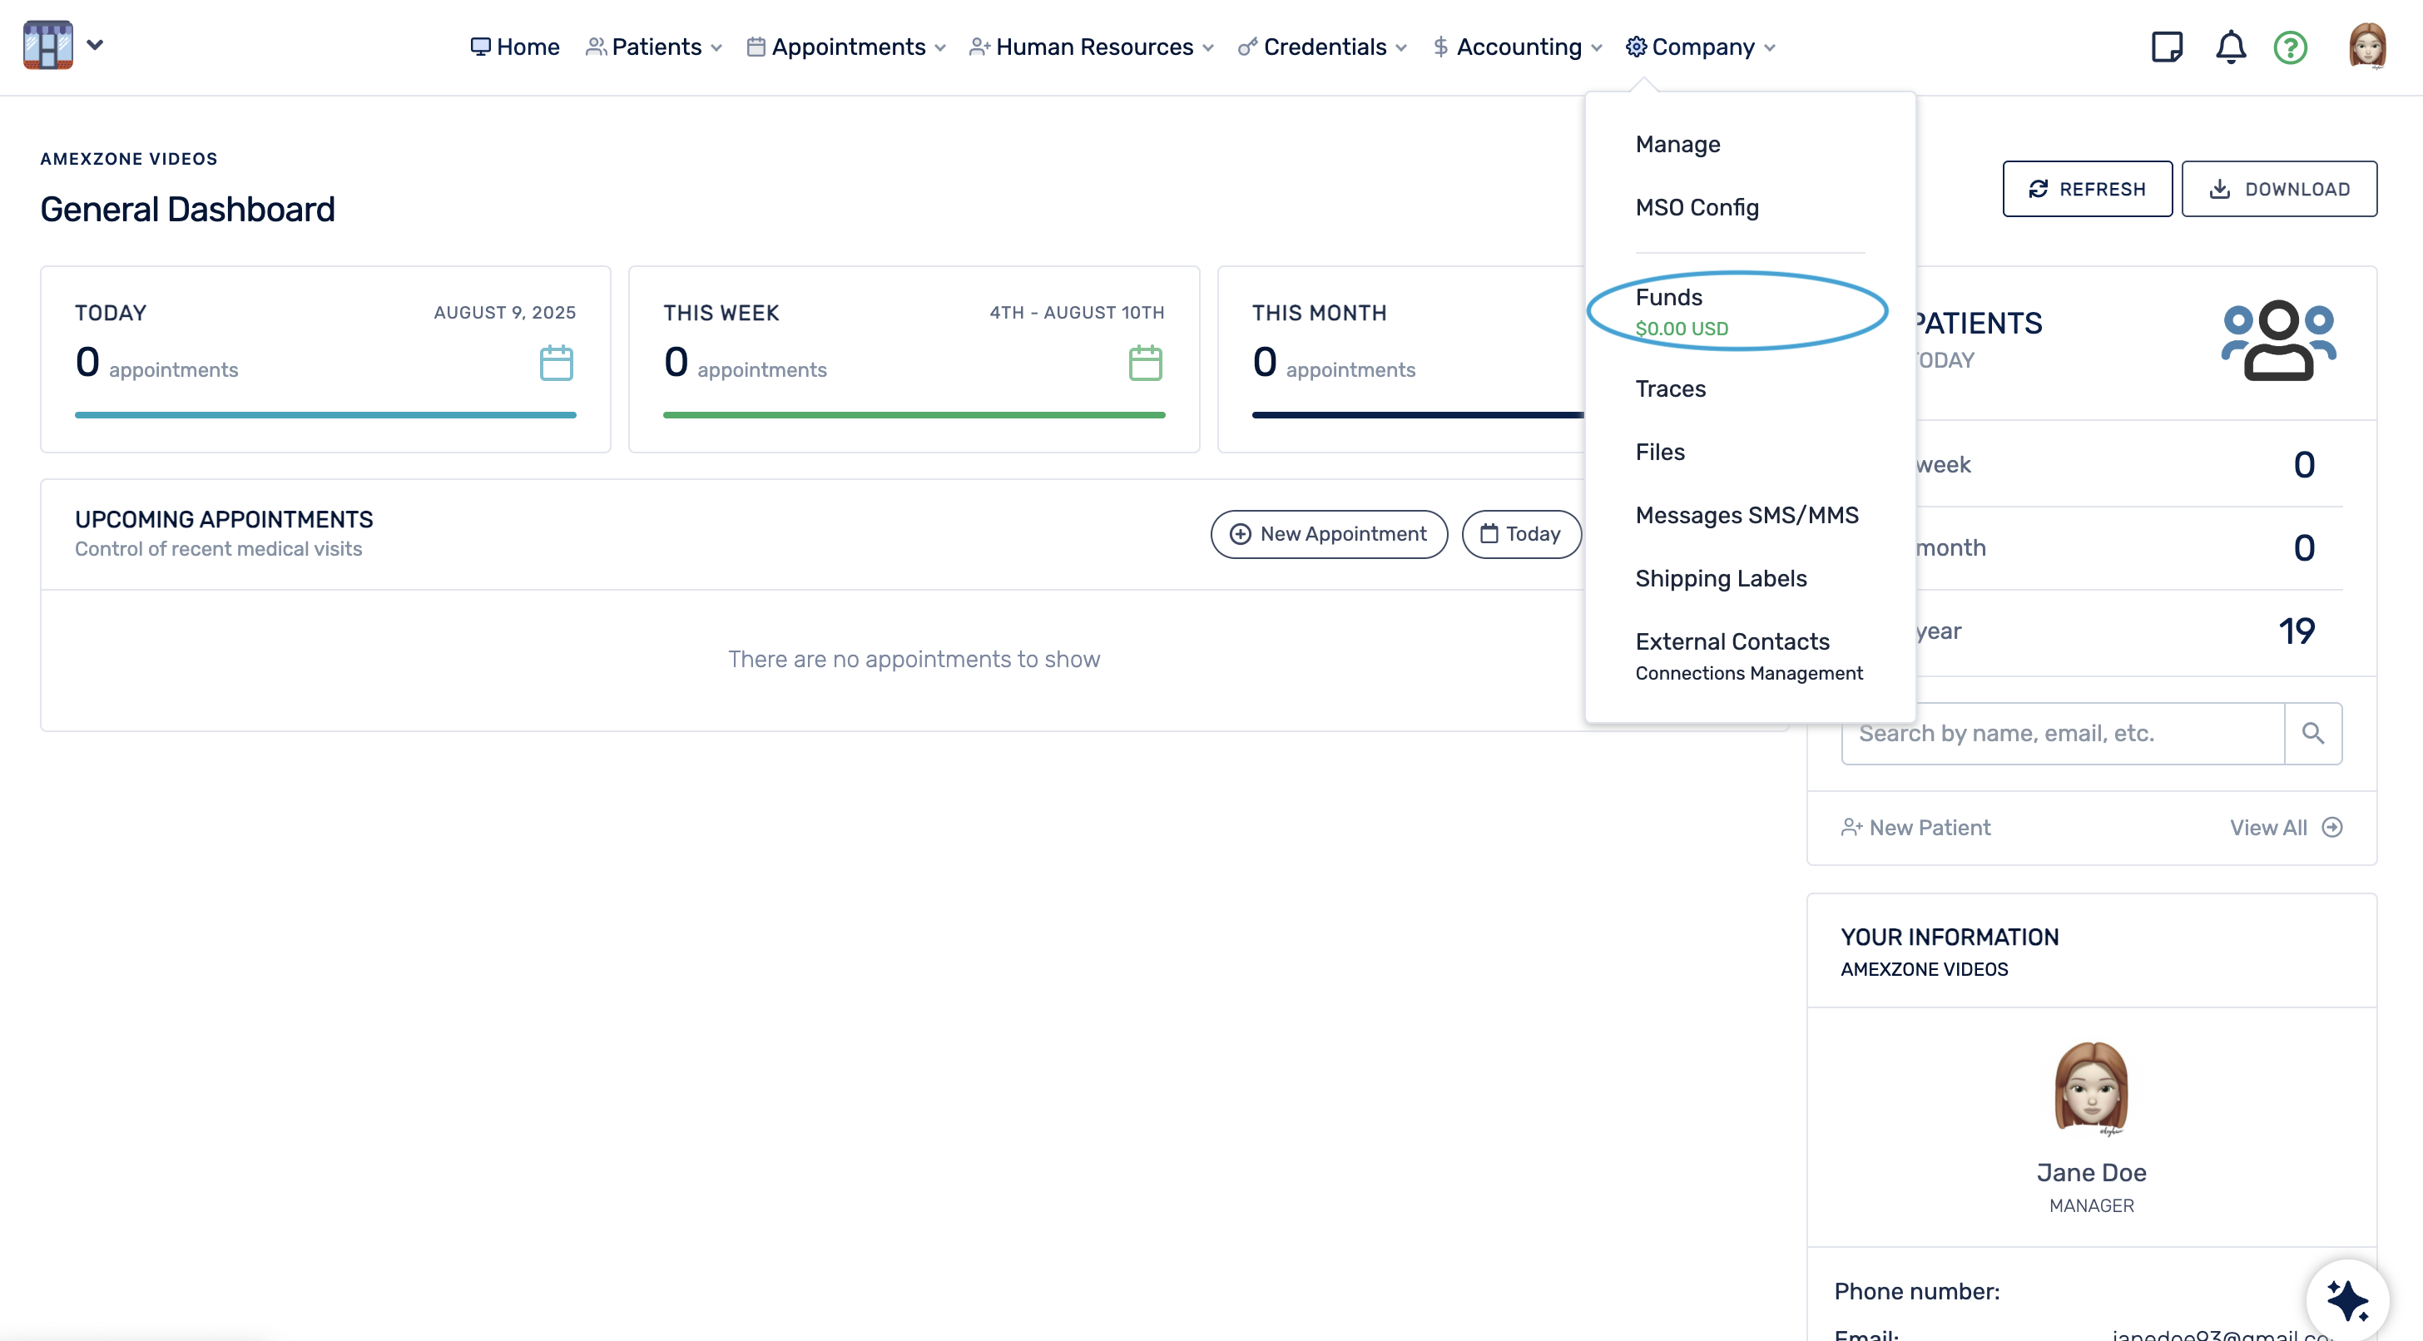The height and width of the screenshot is (1341, 2423).
Task: Focus the patient search field
Action: click(2062, 734)
